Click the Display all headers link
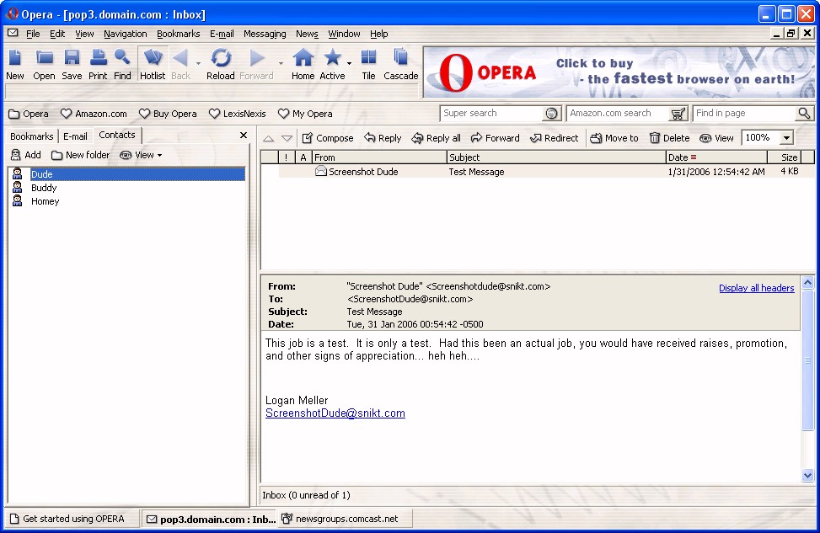 (756, 288)
